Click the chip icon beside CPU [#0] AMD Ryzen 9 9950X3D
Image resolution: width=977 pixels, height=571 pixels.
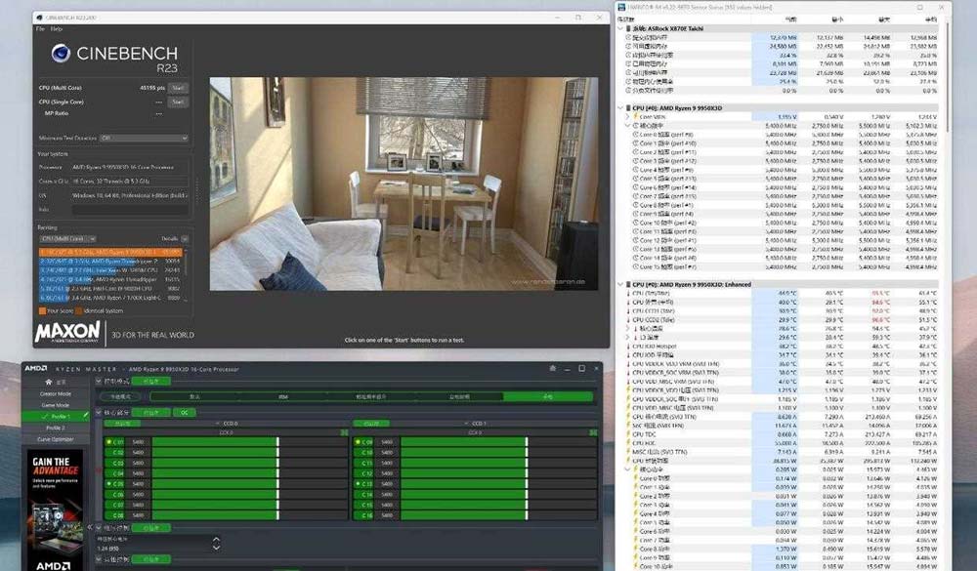click(x=628, y=107)
